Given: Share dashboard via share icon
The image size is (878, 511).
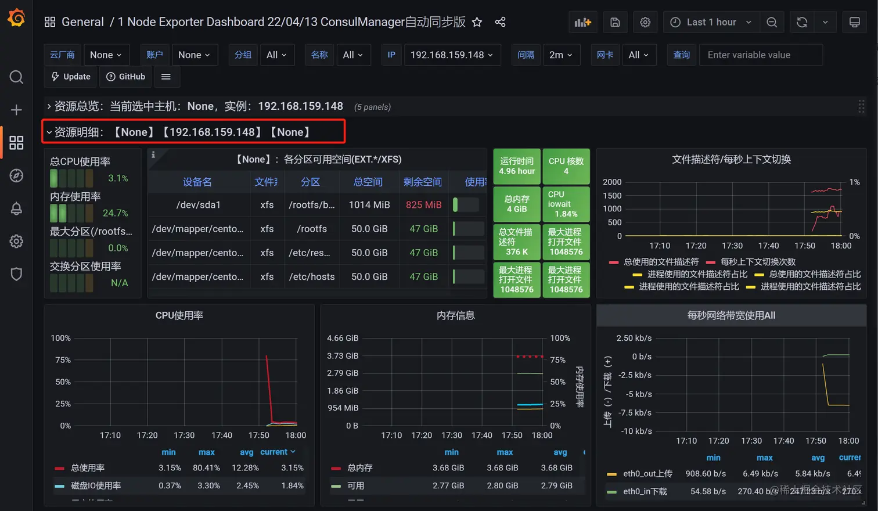Looking at the screenshot, I should pos(500,22).
